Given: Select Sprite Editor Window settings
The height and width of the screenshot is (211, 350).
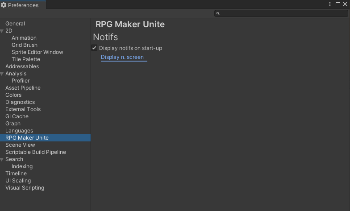Looking at the screenshot, I should (37, 52).
